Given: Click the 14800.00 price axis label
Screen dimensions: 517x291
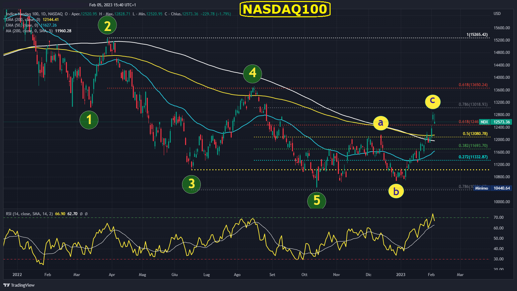Looking at the screenshot, I should (502, 53).
